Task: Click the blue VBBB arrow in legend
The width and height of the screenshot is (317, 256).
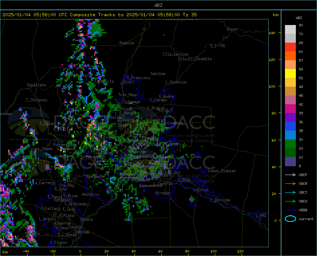Action: point(290,210)
